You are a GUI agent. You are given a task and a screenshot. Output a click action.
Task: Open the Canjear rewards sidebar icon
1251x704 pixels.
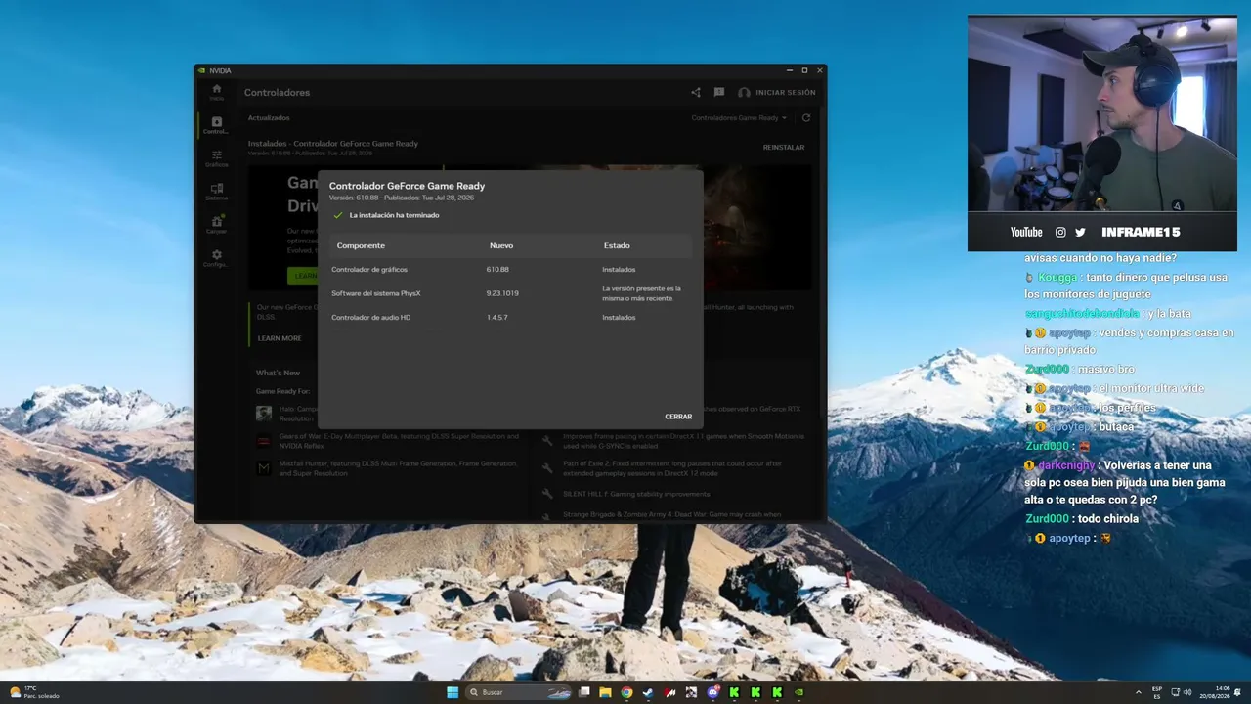pyautogui.click(x=217, y=225)
